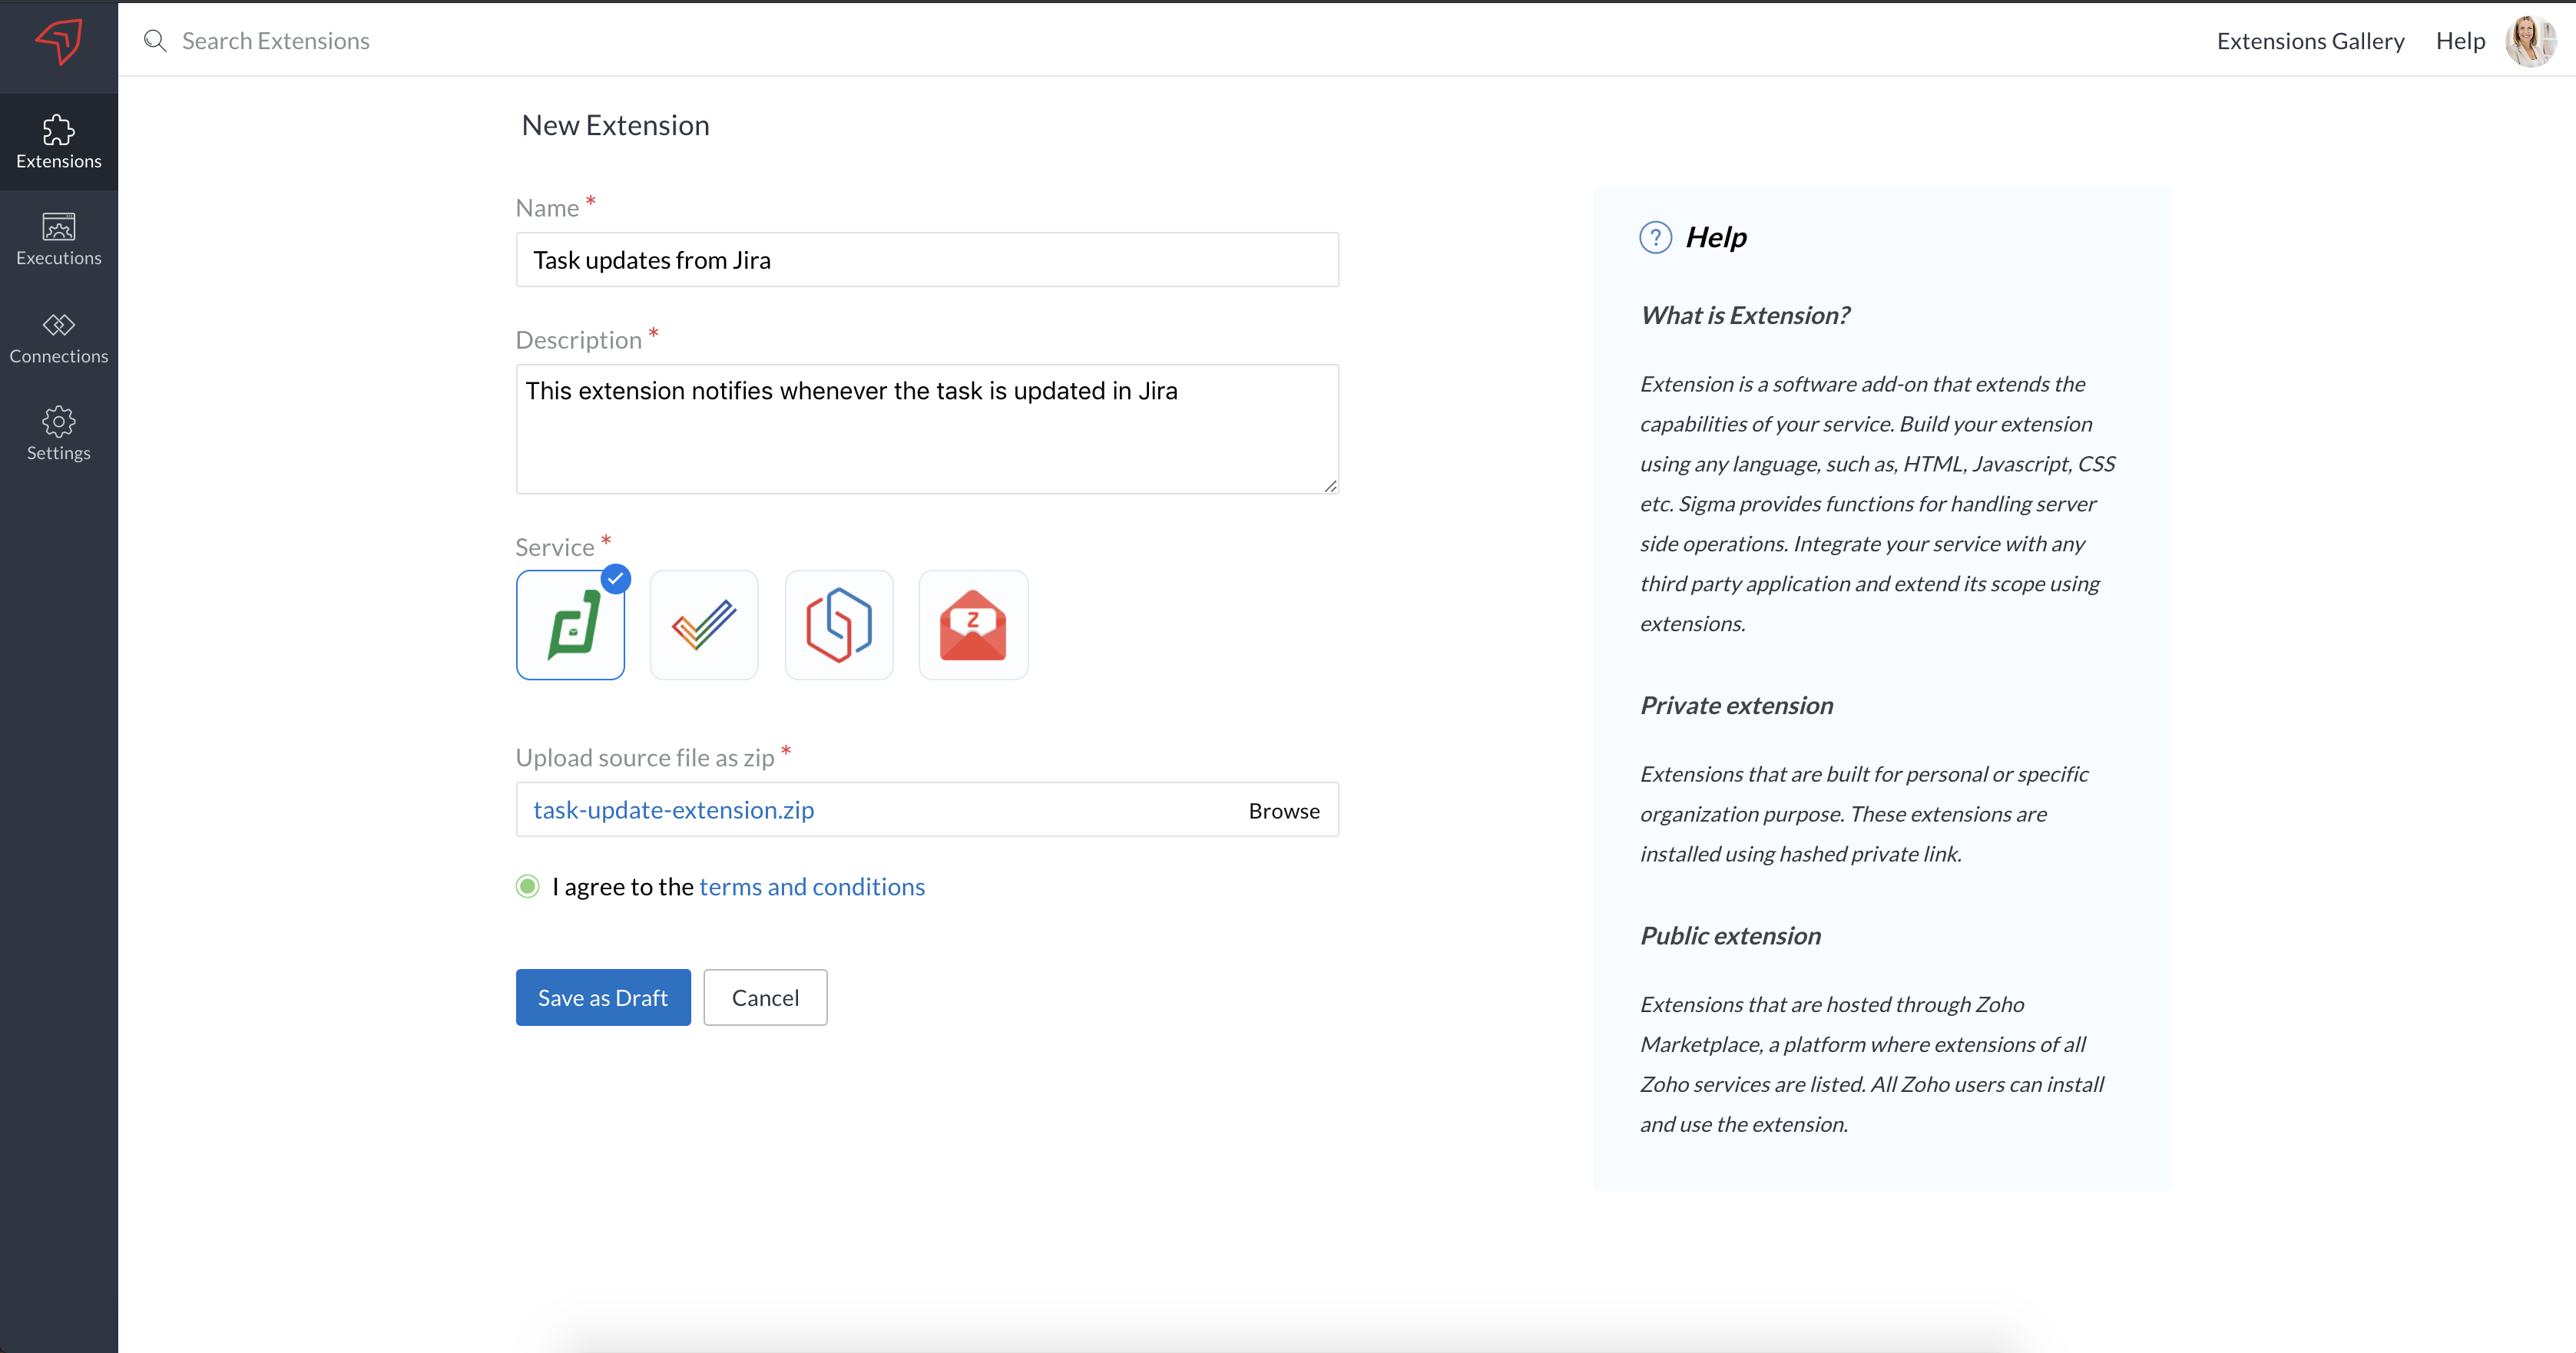Select the Zoho Sprints checkmark service
Image resolution: width=2576 pixels, height=1353 pixels.
[704, 625]
